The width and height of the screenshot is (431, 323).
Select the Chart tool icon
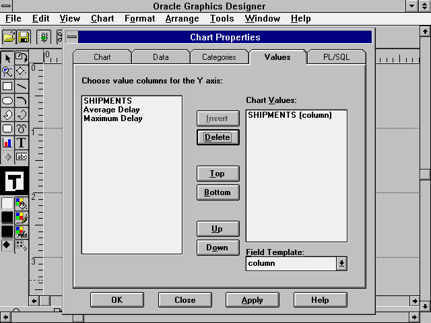coord(7,143)
